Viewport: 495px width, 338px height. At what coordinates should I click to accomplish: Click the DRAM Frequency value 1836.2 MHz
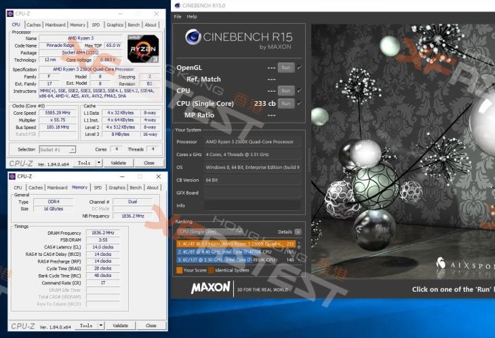click(103, 233)
